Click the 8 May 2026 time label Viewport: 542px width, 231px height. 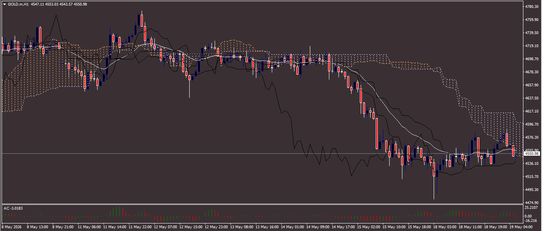click(x=12, y=227)
